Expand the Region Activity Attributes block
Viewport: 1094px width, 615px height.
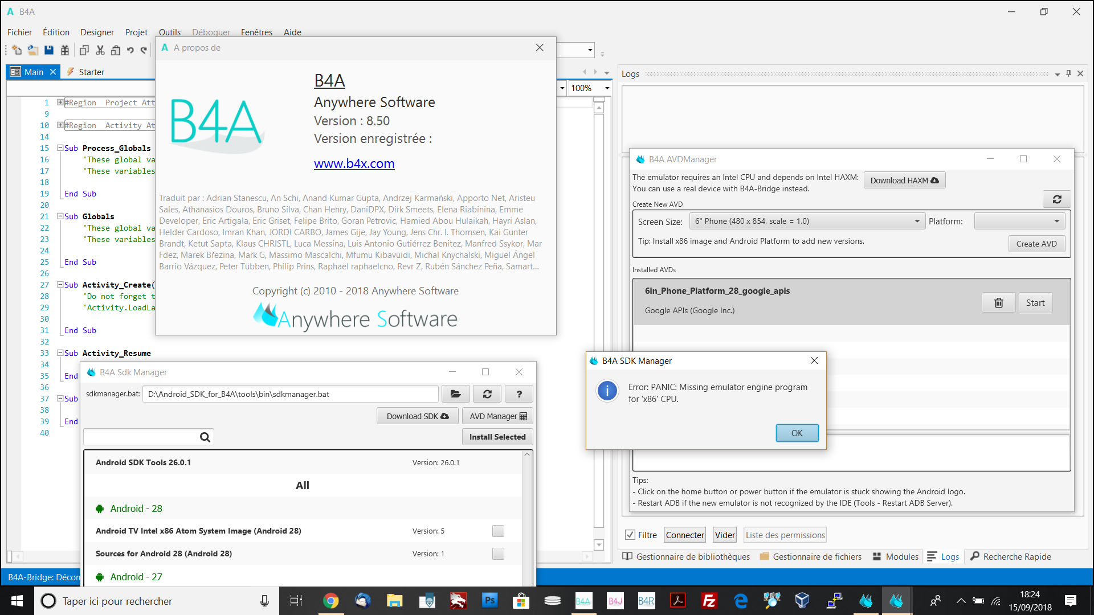click(x=60, y=125)
